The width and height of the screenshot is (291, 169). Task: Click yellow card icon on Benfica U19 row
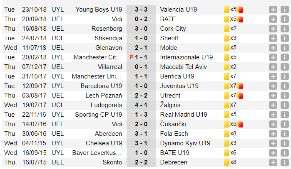point(226,76)
